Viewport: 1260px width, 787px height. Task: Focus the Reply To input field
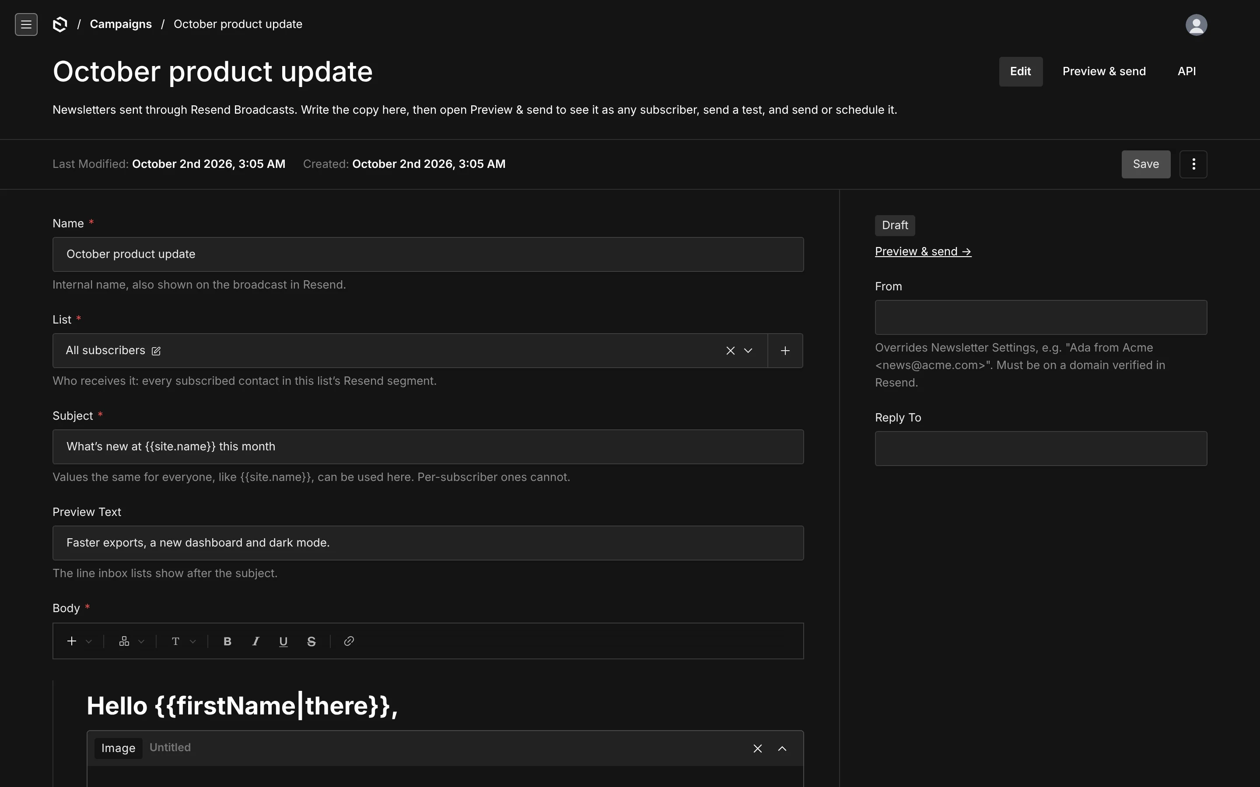click(x=1041, y=449)
